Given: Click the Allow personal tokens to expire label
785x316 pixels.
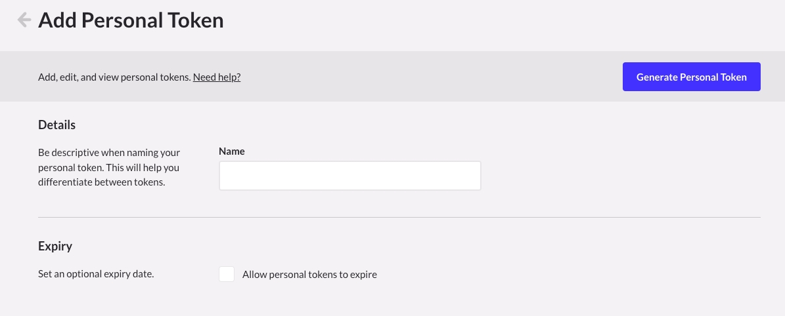Looking at the screenshot, I should (x=309, y=275).
